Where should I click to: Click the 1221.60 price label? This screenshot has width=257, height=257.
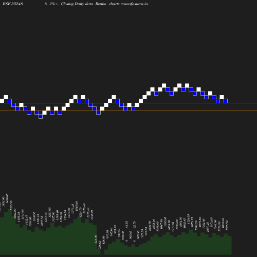tap(50, 212)
